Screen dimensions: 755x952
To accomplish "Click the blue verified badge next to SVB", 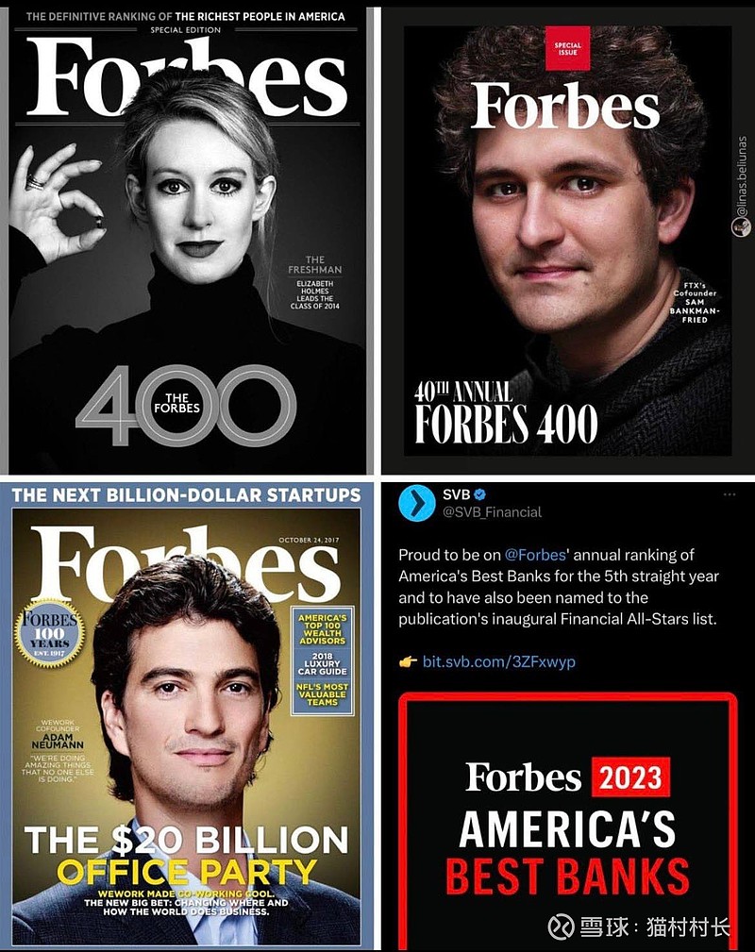I will (x=479, y=494).
